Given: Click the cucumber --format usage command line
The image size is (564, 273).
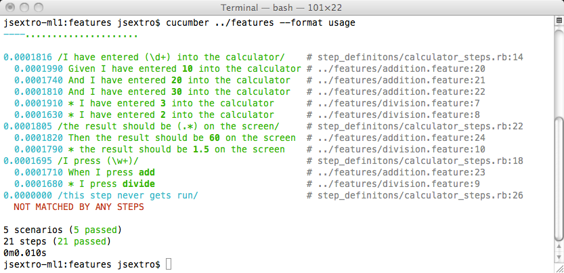Looking at the screenshot, I should (x=261, y=23).
